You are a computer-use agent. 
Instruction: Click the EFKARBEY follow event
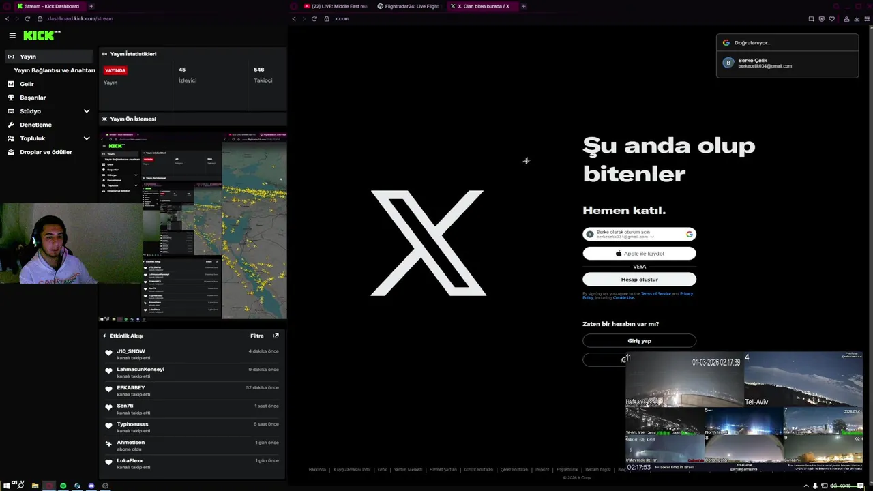tap(191, 391)
